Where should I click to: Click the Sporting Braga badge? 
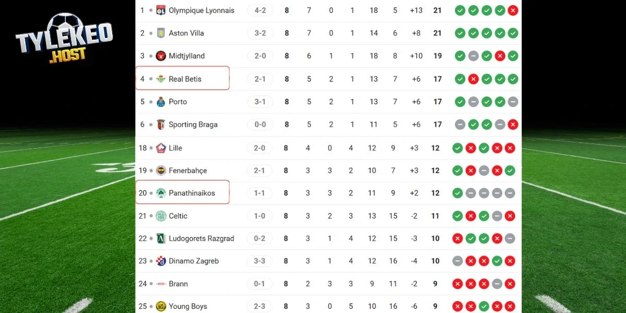pos(162,125)
